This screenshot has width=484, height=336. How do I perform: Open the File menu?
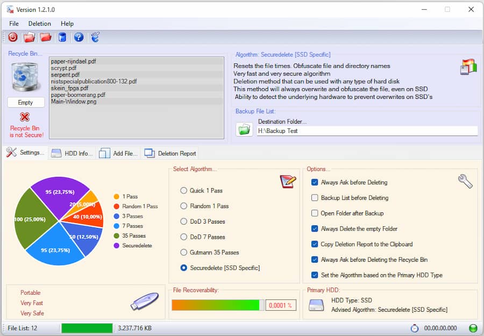[x=14, y=24]
